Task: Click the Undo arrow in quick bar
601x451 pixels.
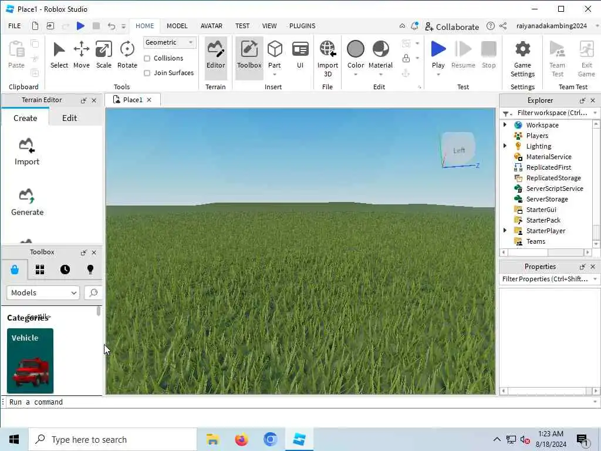Action: coord(111,26)
